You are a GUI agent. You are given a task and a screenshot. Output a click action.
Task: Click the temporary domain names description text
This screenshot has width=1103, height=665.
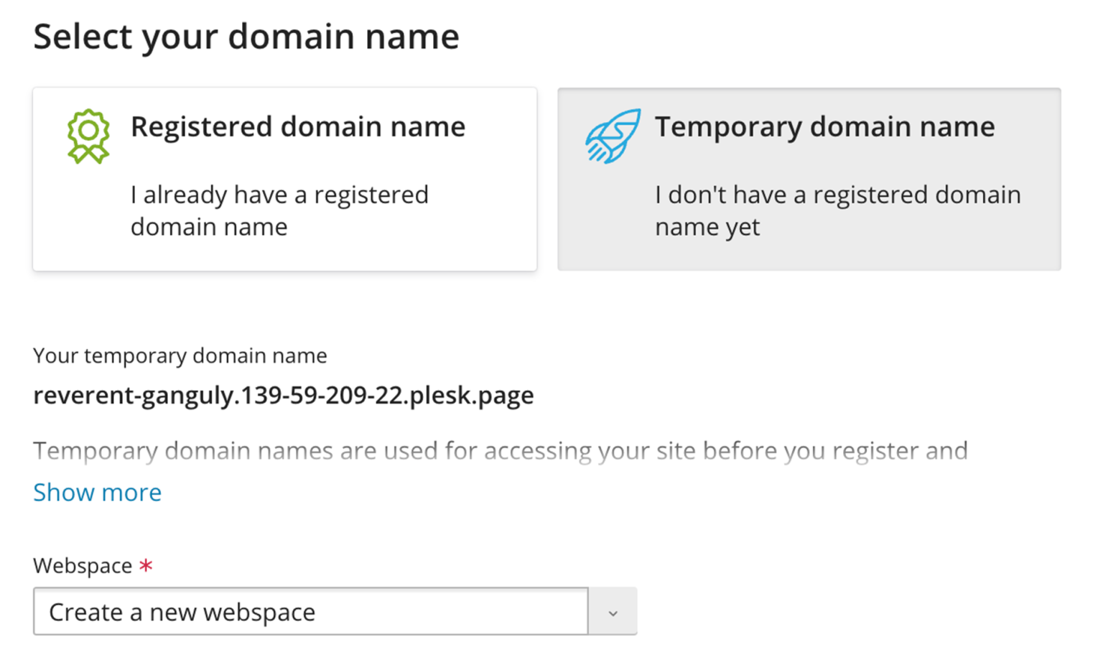click(x=501, y=451)
